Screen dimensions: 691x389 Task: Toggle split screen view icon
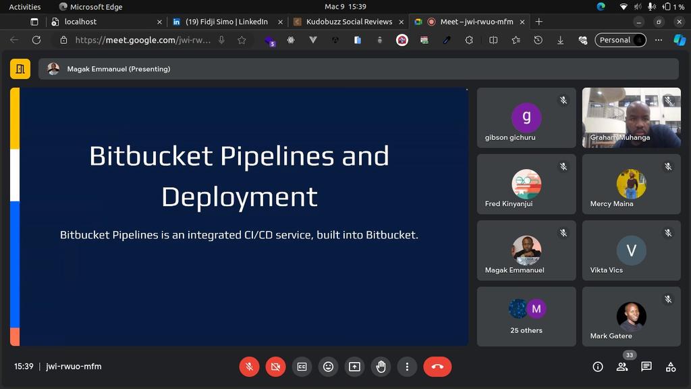pos(493,40)
